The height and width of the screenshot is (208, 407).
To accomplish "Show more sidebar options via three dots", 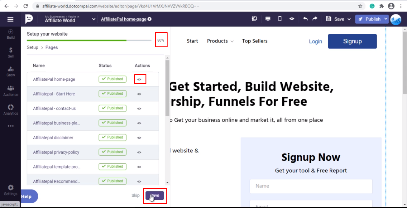I will tap(11, 126).
